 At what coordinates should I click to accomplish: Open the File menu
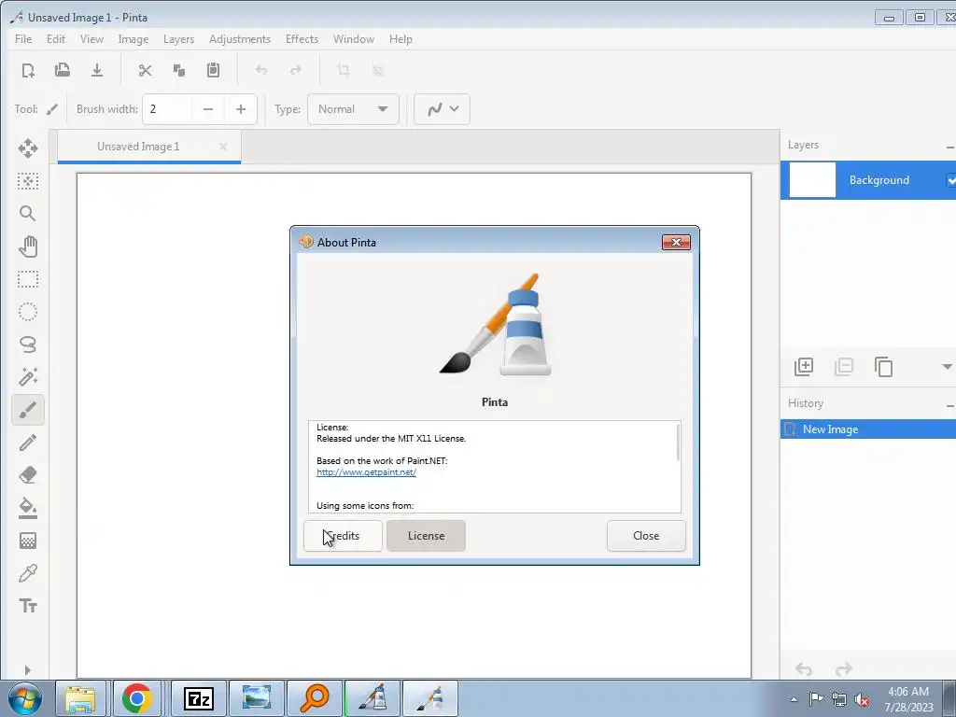tap(23, 39)
